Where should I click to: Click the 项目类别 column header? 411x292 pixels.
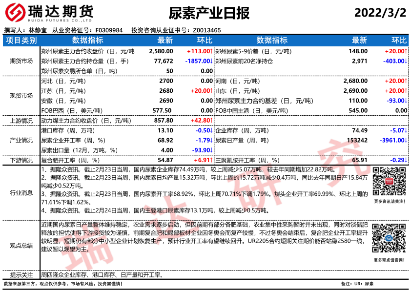click(x=21, y=40)
